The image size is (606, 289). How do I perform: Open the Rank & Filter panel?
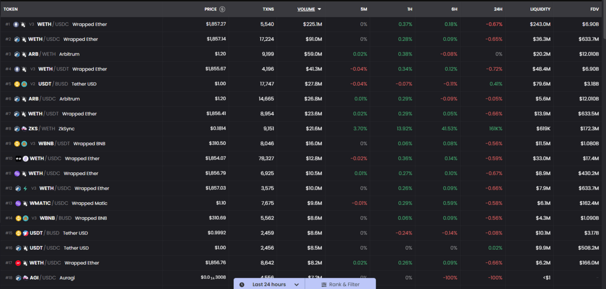(340, 284)
